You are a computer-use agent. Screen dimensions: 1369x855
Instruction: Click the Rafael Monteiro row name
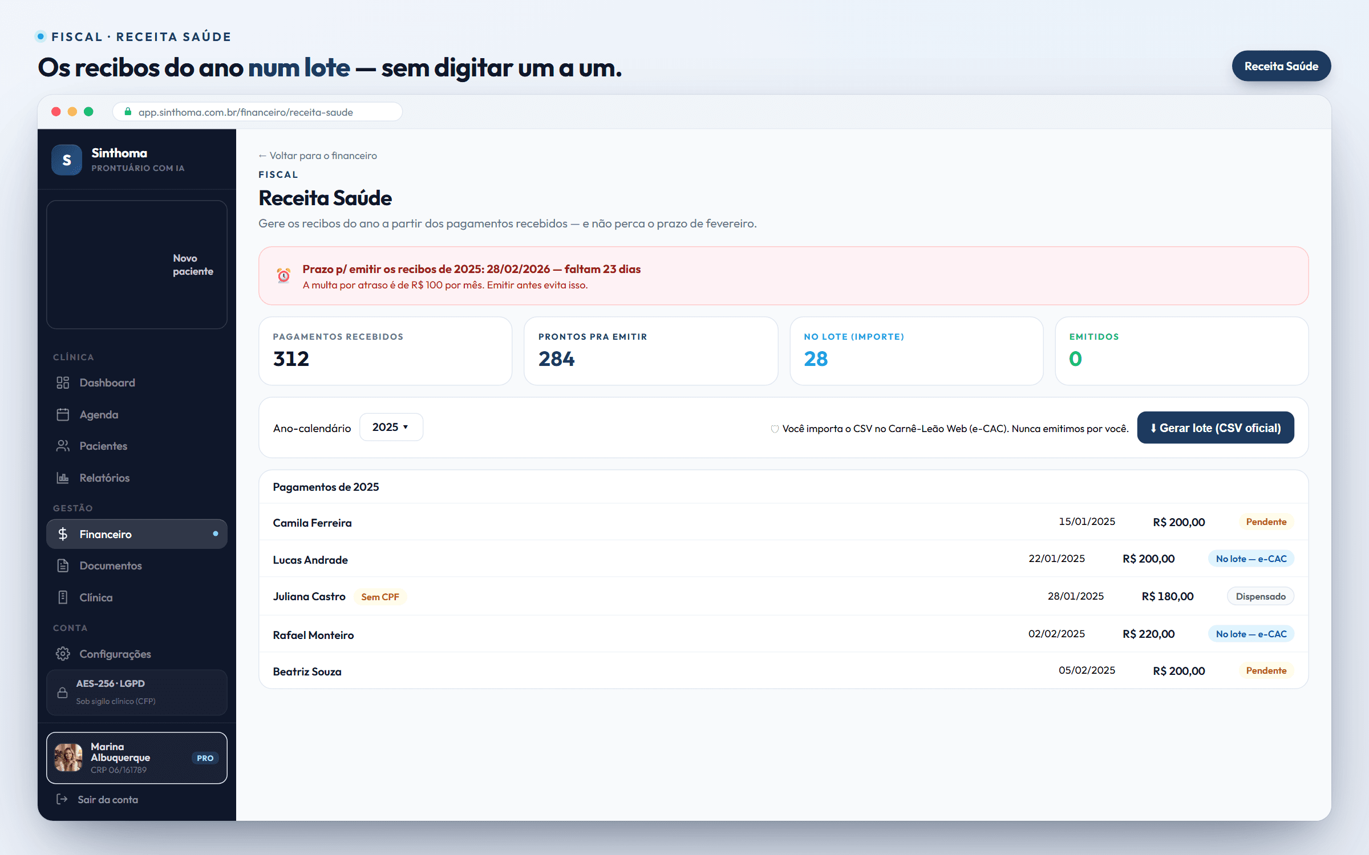pyautogui.click(x=313, y=635)
